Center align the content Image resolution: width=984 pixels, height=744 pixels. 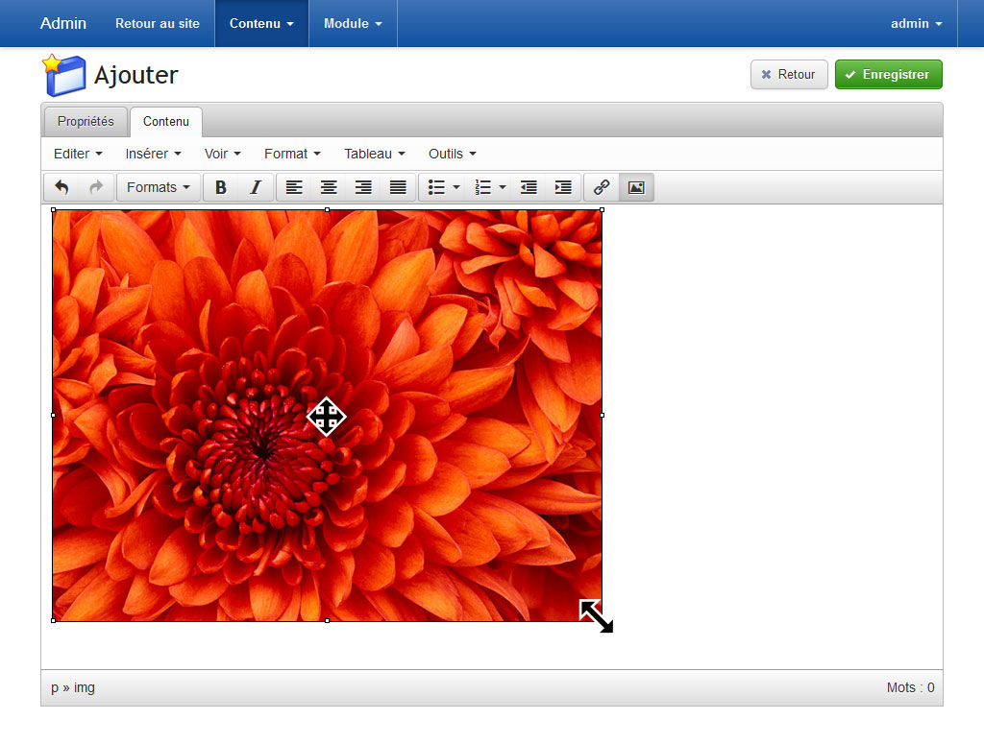click(x=329, y=187)
